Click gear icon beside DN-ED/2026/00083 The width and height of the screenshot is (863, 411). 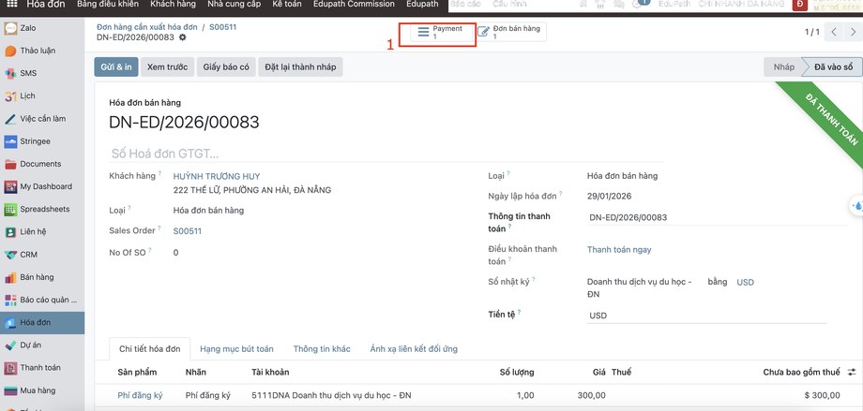pyautogui.click(x=183, y=37)
